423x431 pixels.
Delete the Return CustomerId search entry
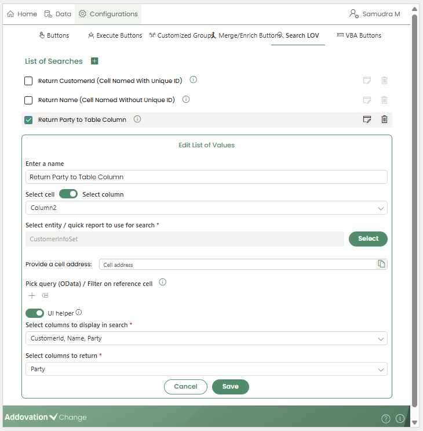tap(384, 81)
